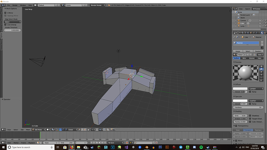
Task: Switch to edge select mode icon
Action: (82, 130)
